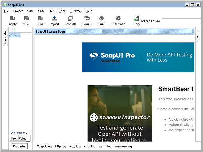Screen dimensions: 203x152
Task: Click the Workspace properties label
Action: click(x=19, y=133)
